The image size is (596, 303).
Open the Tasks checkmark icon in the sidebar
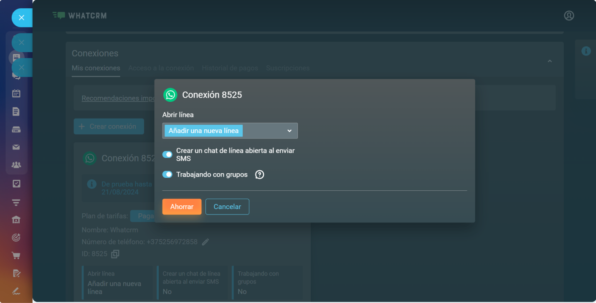16,184
